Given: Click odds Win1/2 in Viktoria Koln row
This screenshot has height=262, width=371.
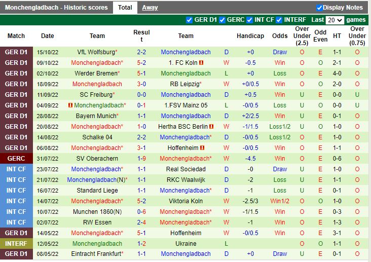Looking at the screenshot, I should tap(280, 201).
